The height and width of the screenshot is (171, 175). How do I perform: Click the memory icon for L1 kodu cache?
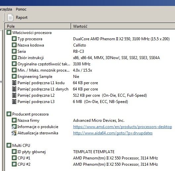[x=14, y=83]
